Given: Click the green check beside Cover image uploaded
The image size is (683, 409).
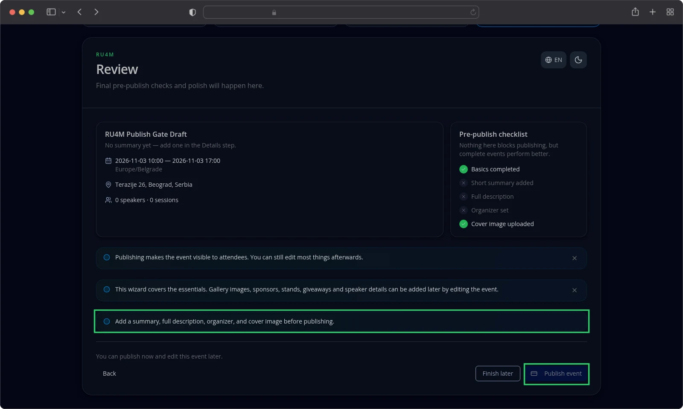Looking at the screenshot, I should tap(464, 224).
